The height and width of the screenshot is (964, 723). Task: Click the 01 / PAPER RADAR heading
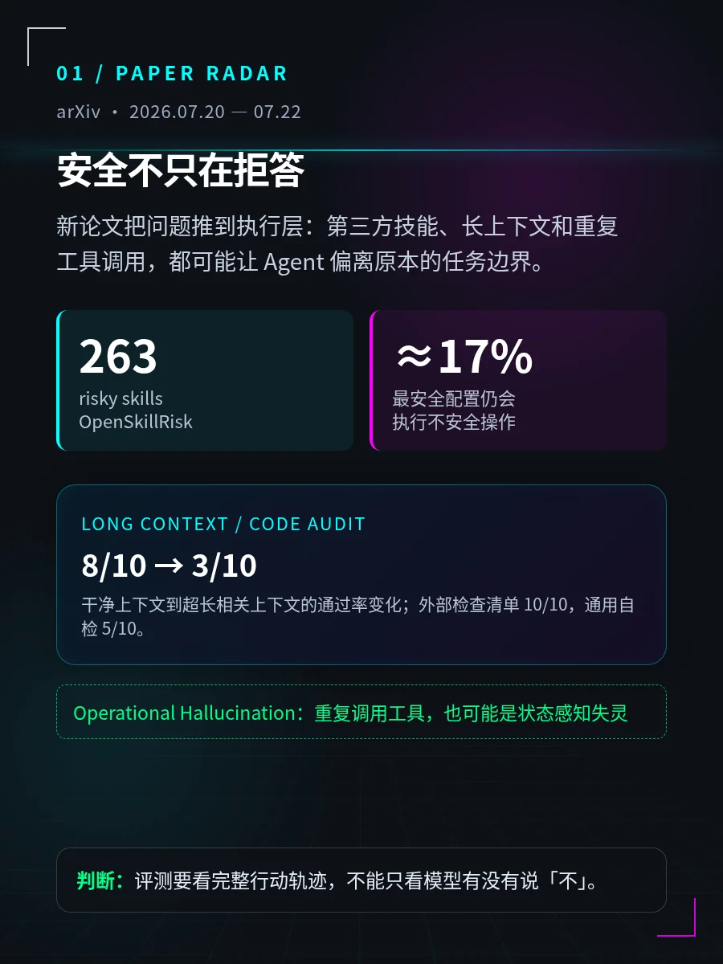click(172, 74)
